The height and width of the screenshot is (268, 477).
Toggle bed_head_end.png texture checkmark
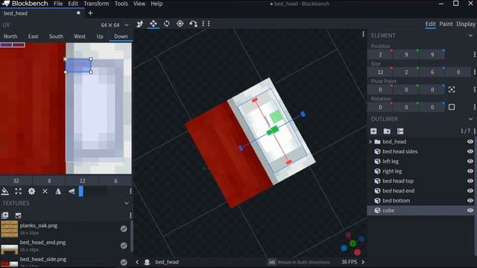pyautogui.click(x=124, y=246)
